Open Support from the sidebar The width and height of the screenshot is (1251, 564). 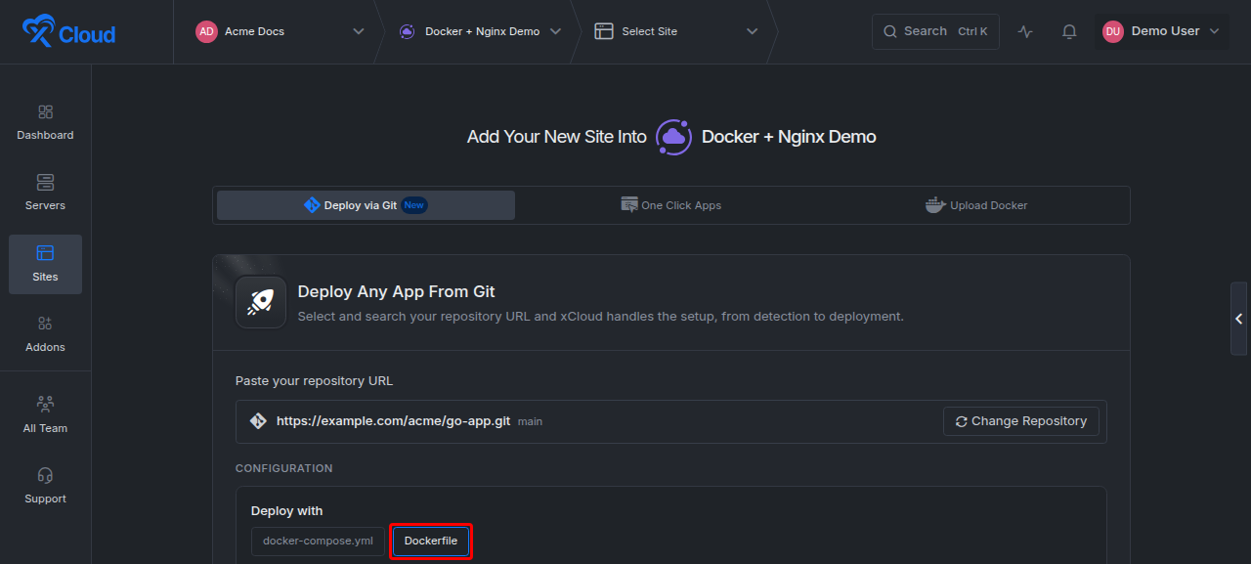(x=45, y=486)
